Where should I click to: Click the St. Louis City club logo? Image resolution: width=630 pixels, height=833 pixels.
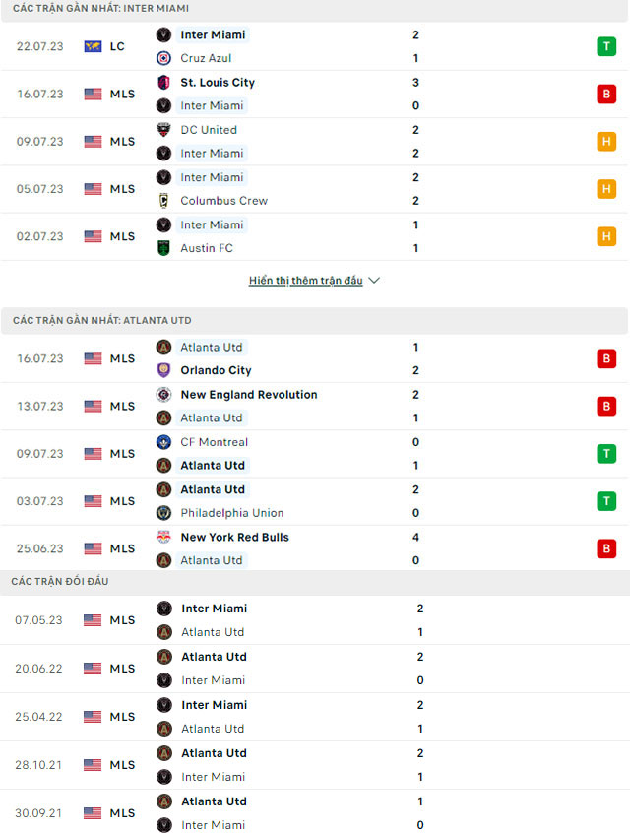pyautogui.click(x=163, y=83)
